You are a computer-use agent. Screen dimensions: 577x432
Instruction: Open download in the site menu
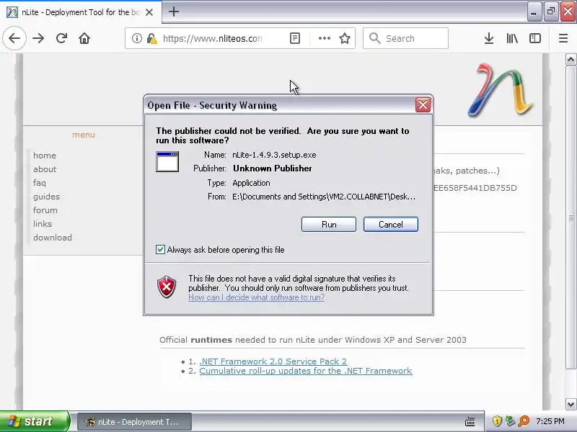(x=53, y=238)
